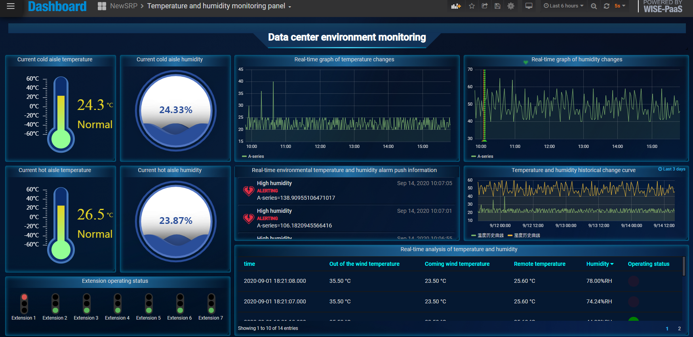Toggle A-series legend in humidity graph

[x=485, y=157]
